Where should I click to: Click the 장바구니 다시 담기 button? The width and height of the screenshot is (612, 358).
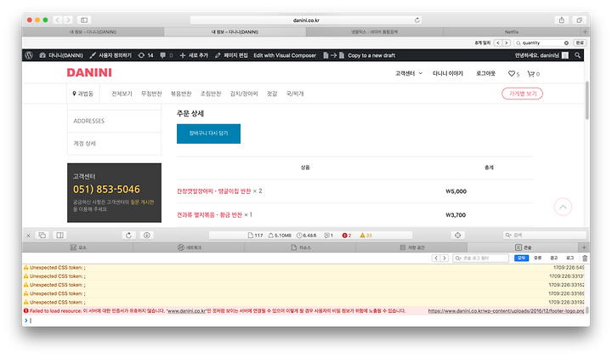[x=208, y=134]
